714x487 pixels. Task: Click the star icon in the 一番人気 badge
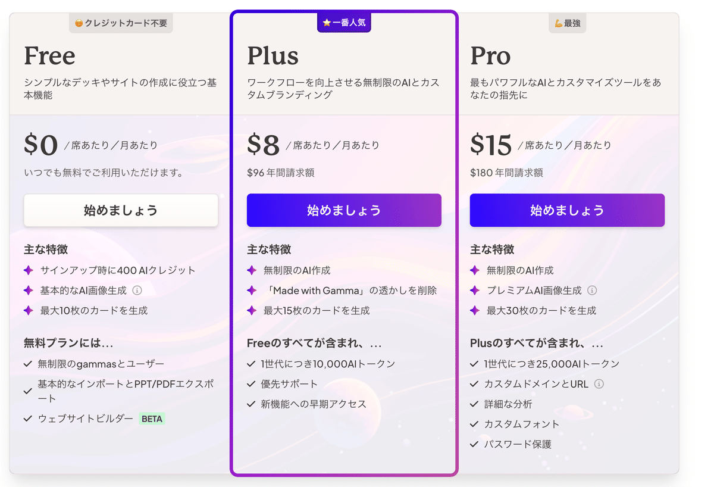click(327, 23)
